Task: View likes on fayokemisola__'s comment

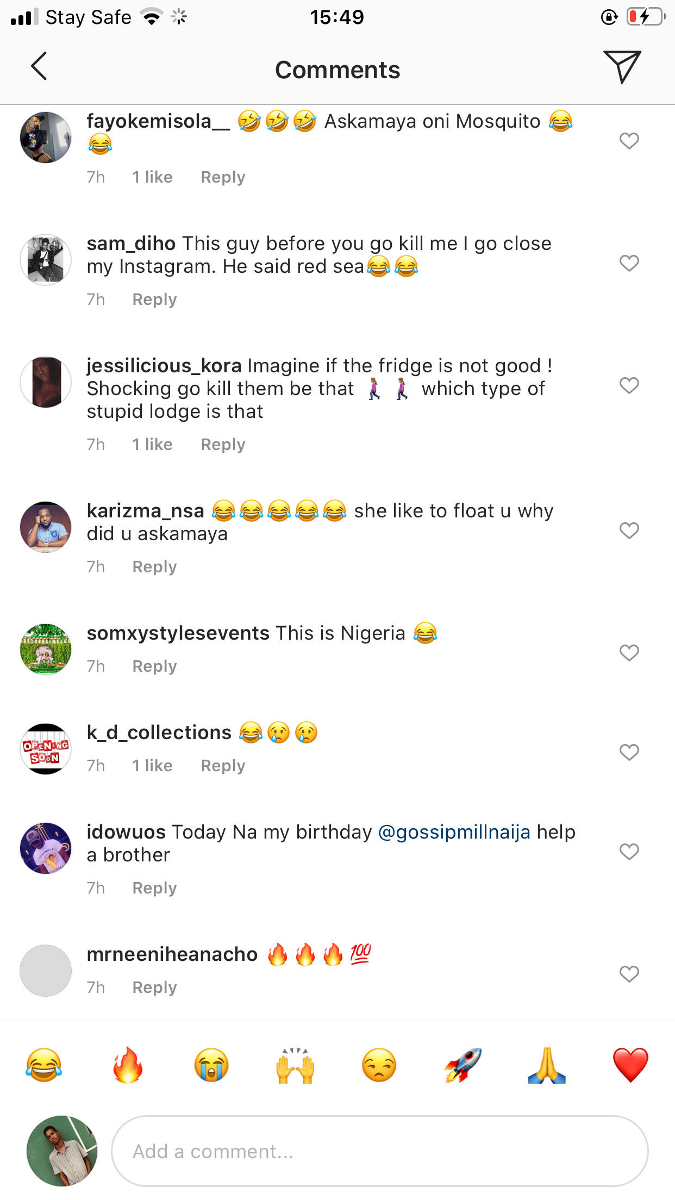Action: pos(152,177)
